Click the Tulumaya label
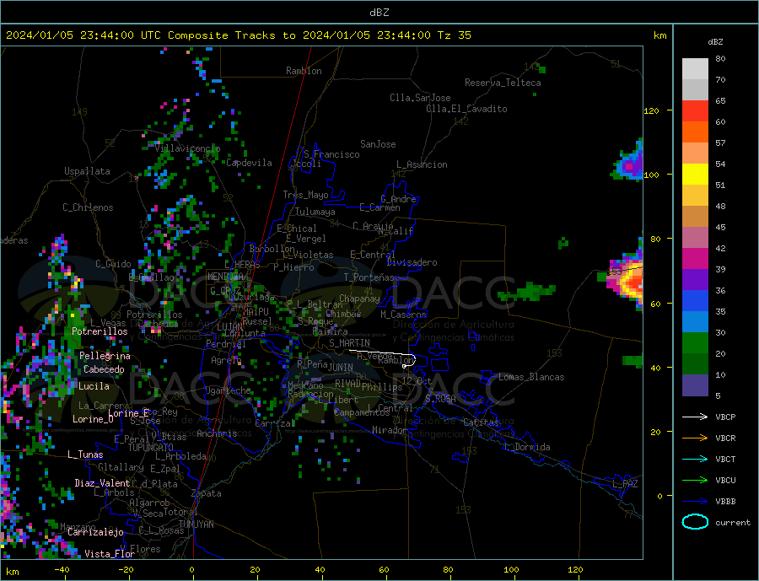759x581 pixels. point(315,212)
